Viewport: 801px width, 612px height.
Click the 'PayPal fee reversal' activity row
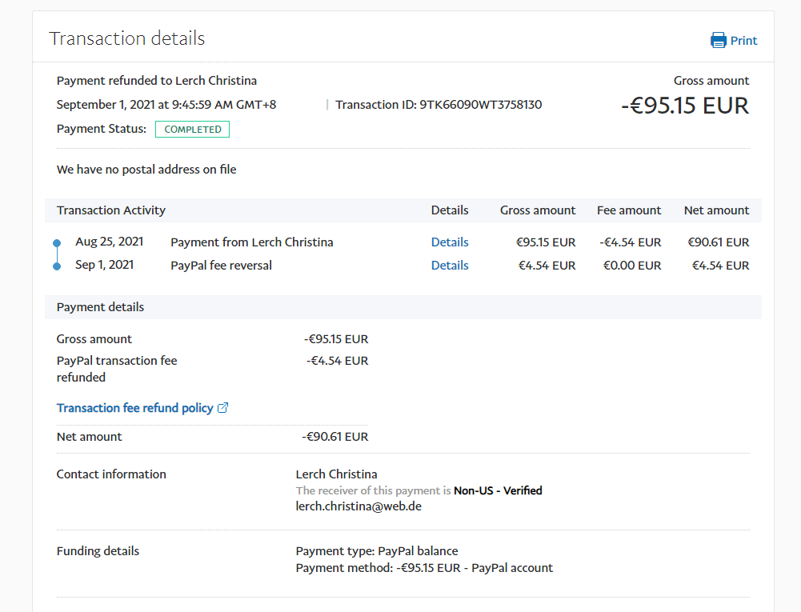[x=221, y=266]
